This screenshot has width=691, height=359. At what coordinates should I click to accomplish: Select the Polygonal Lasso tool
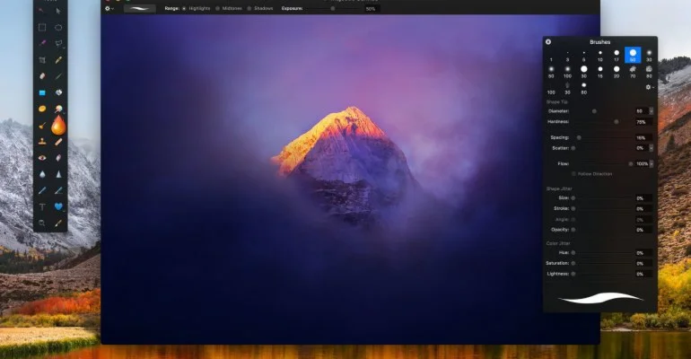pos(58,43)
